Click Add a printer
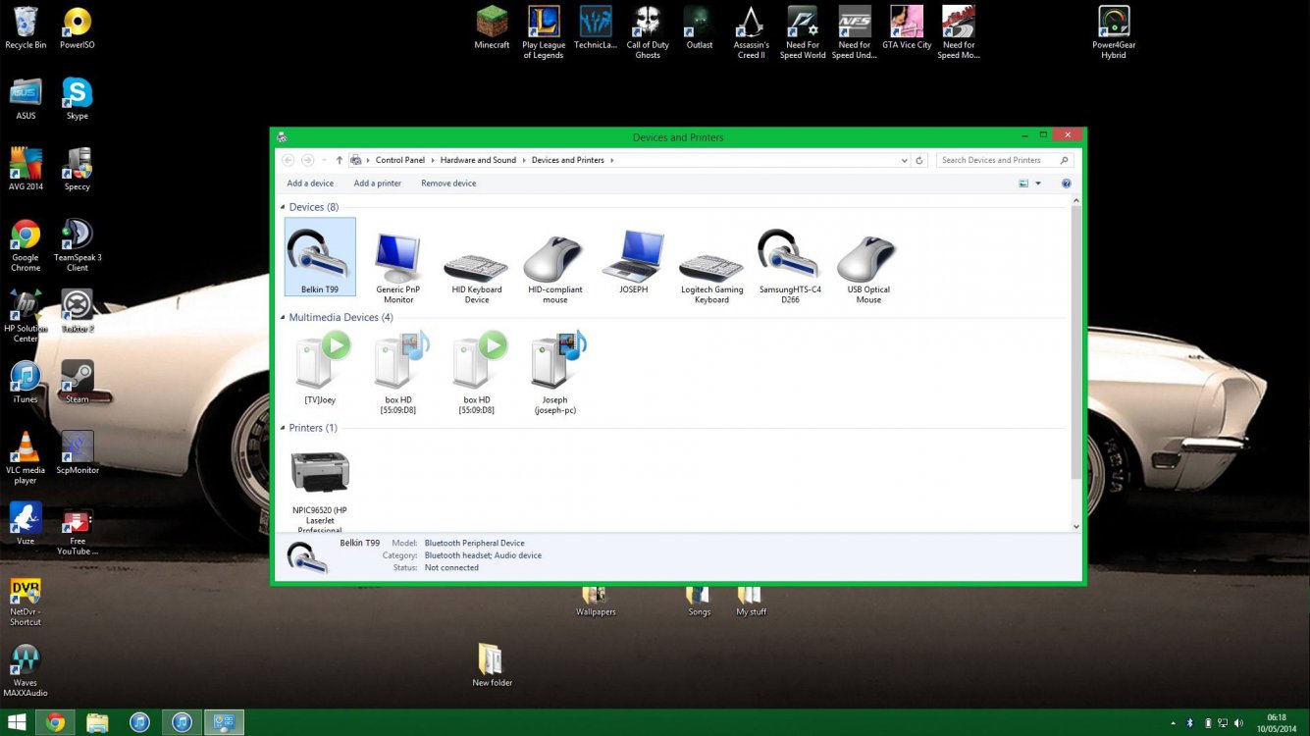The height and width of the screenshot is (736, 1310). (x=378, y=184)
